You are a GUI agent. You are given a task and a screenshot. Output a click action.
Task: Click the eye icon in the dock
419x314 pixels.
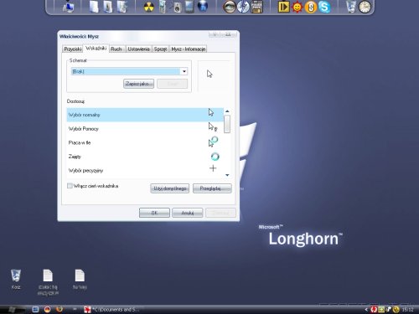pos(229,7)
